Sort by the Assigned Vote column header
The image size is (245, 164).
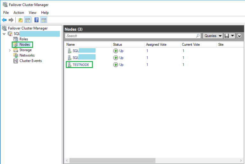click(x=162, y=45)
